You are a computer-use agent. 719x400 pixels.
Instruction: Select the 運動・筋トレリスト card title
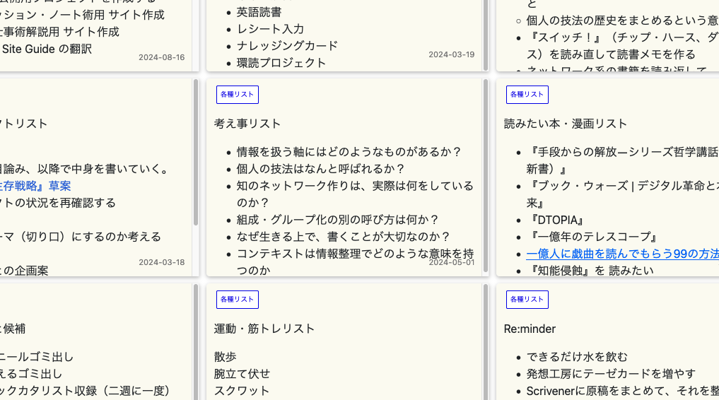click(x=264, y=329)
